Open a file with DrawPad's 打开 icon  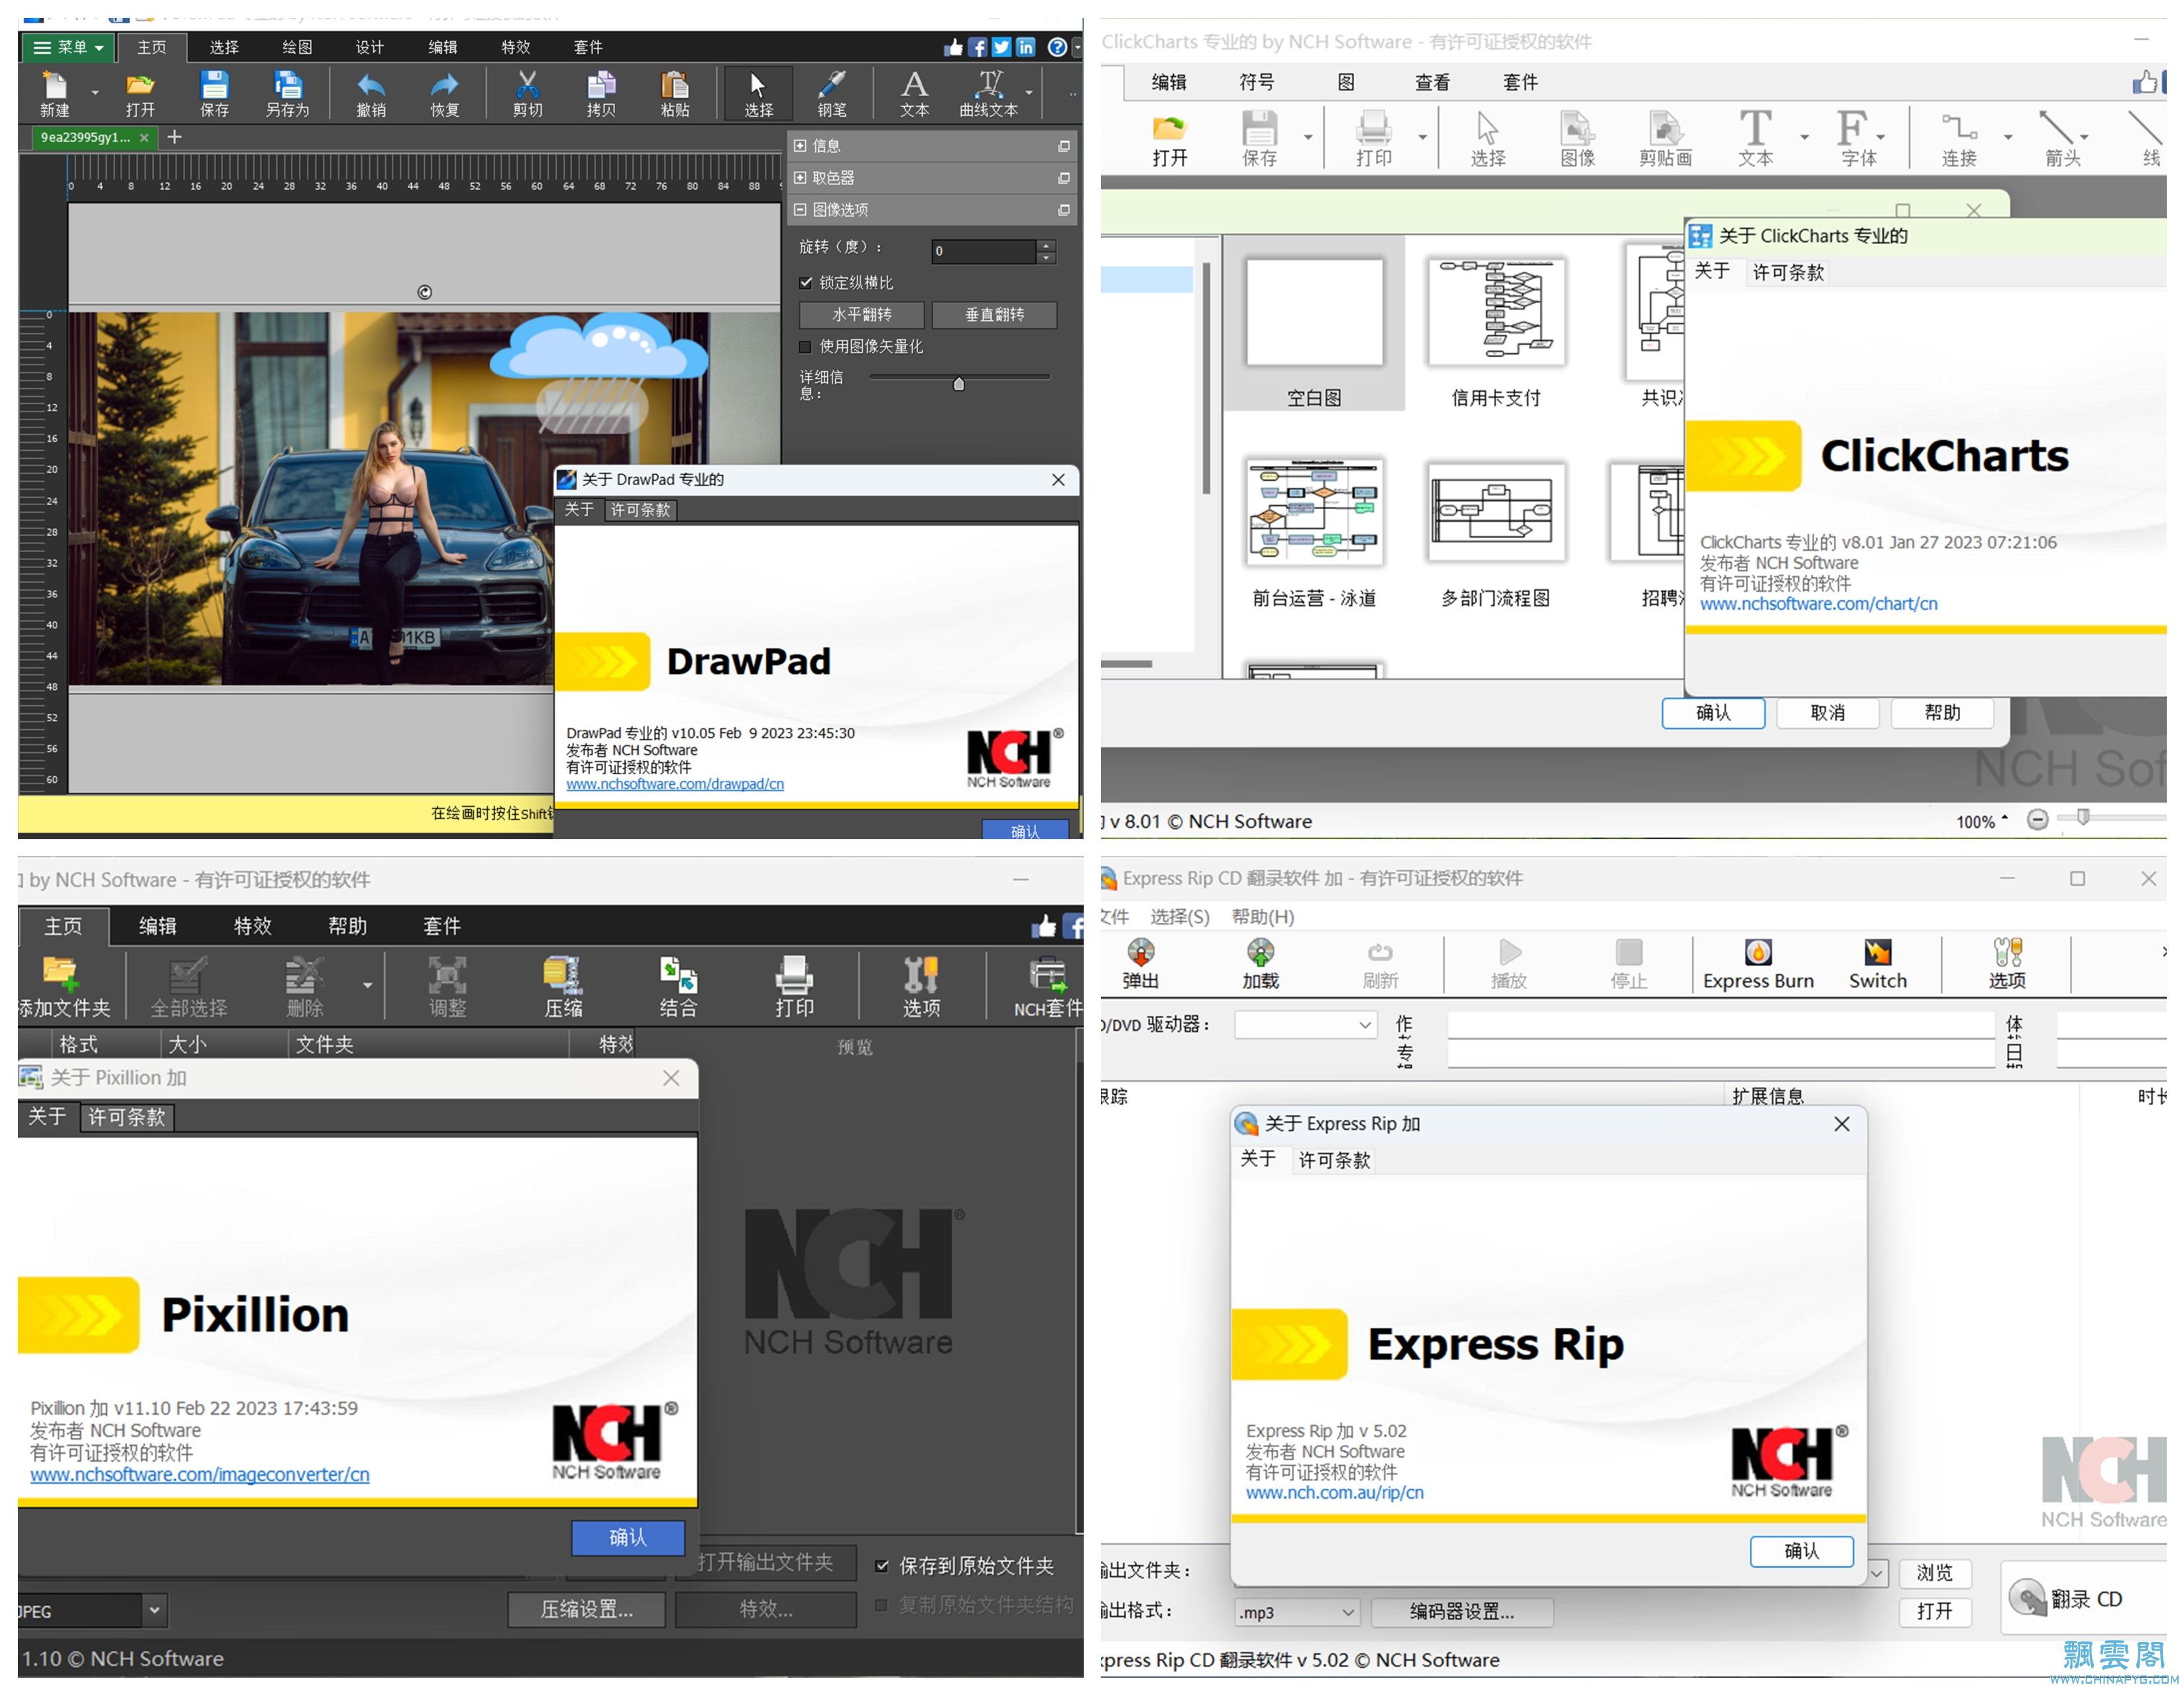140,94
